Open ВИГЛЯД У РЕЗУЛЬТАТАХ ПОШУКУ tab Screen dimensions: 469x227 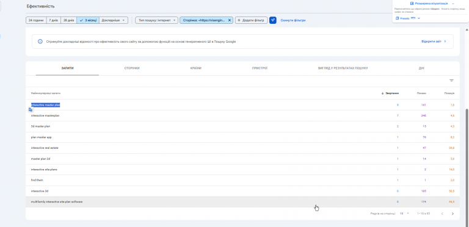(343, 68)
